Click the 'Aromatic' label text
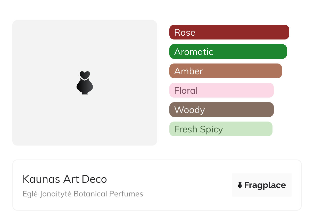314x223 pixels. point(194,52)
